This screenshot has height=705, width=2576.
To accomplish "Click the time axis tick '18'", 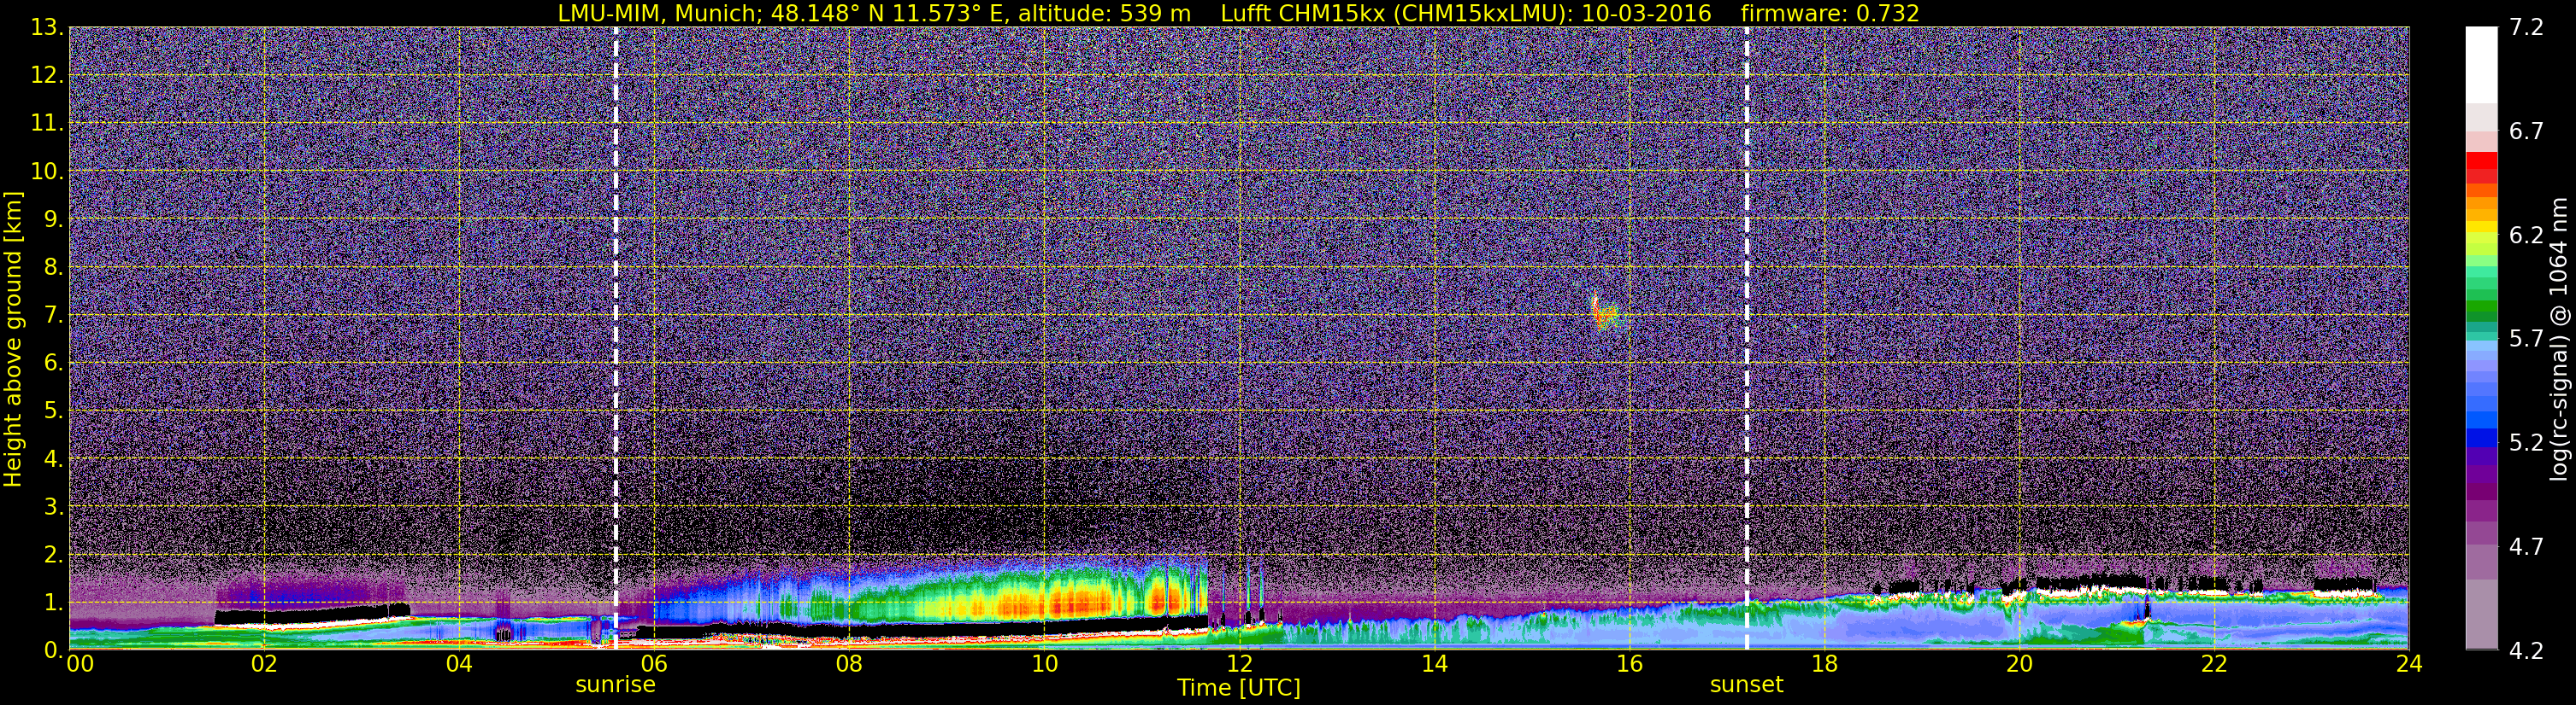I will point(1824,664).
